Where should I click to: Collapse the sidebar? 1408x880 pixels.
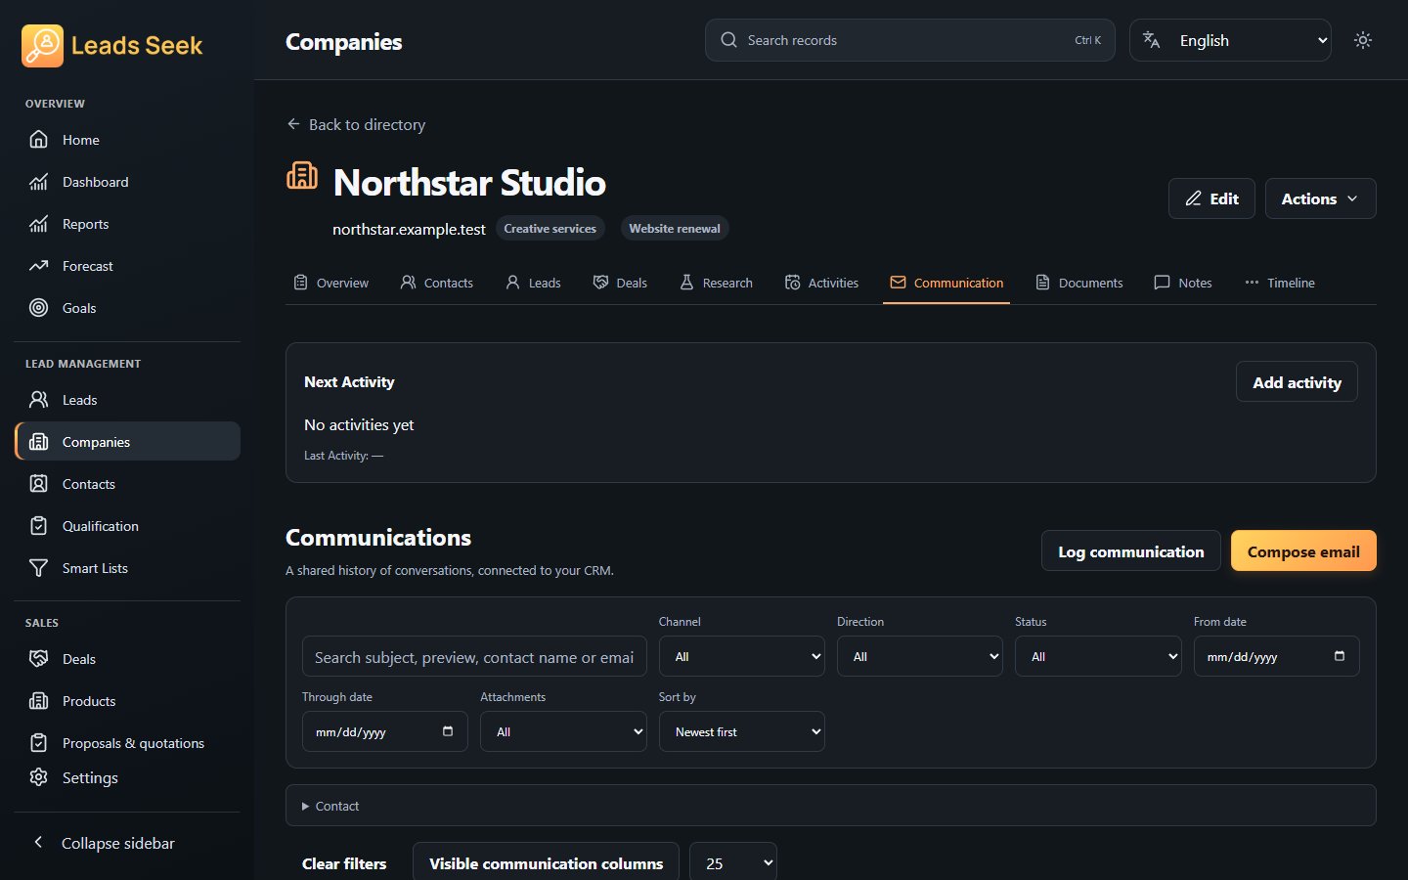127,843
